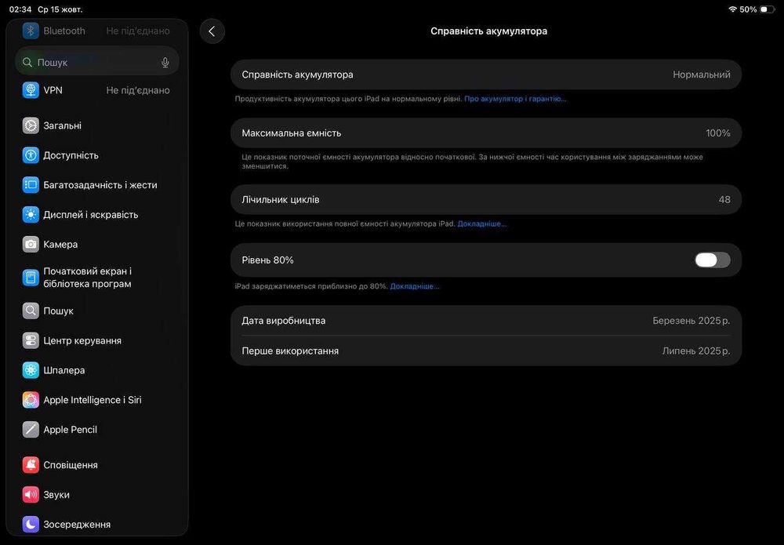Screen dimensions: 784x545
Task: Open Дисплей і яскравість settings
Action: (90, 215)
